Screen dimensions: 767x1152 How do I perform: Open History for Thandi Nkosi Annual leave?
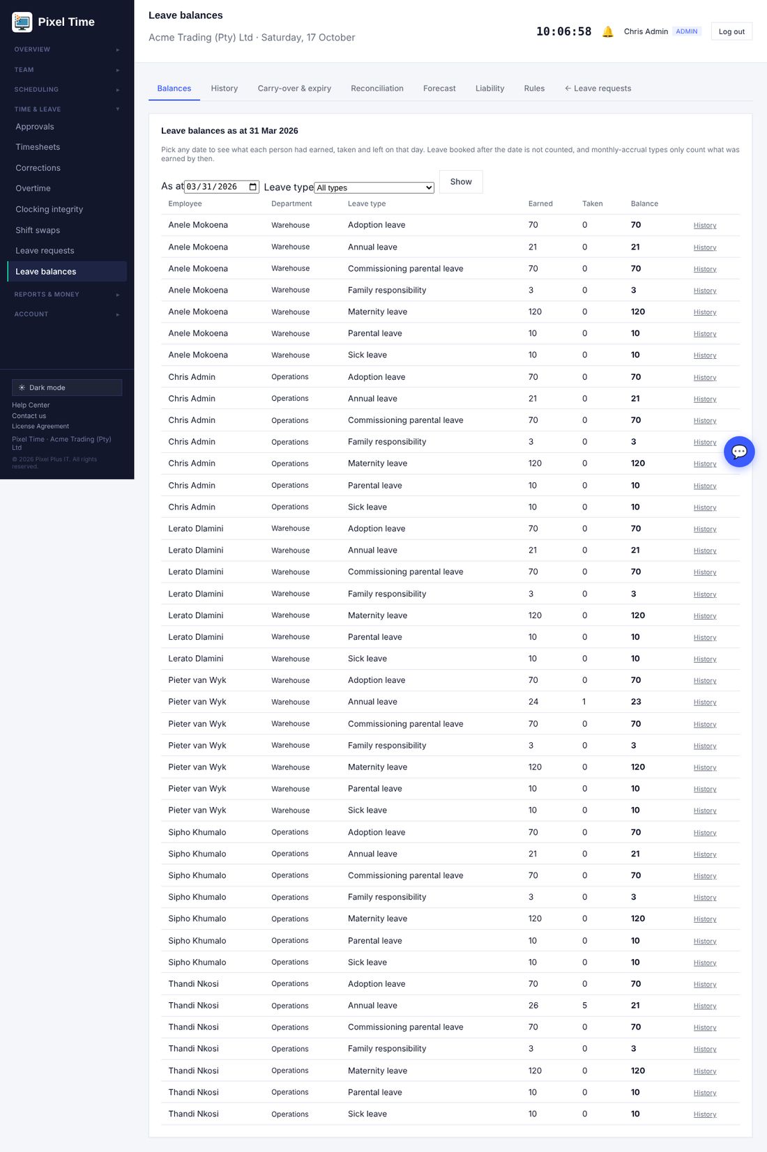(x=705, y=1006)
